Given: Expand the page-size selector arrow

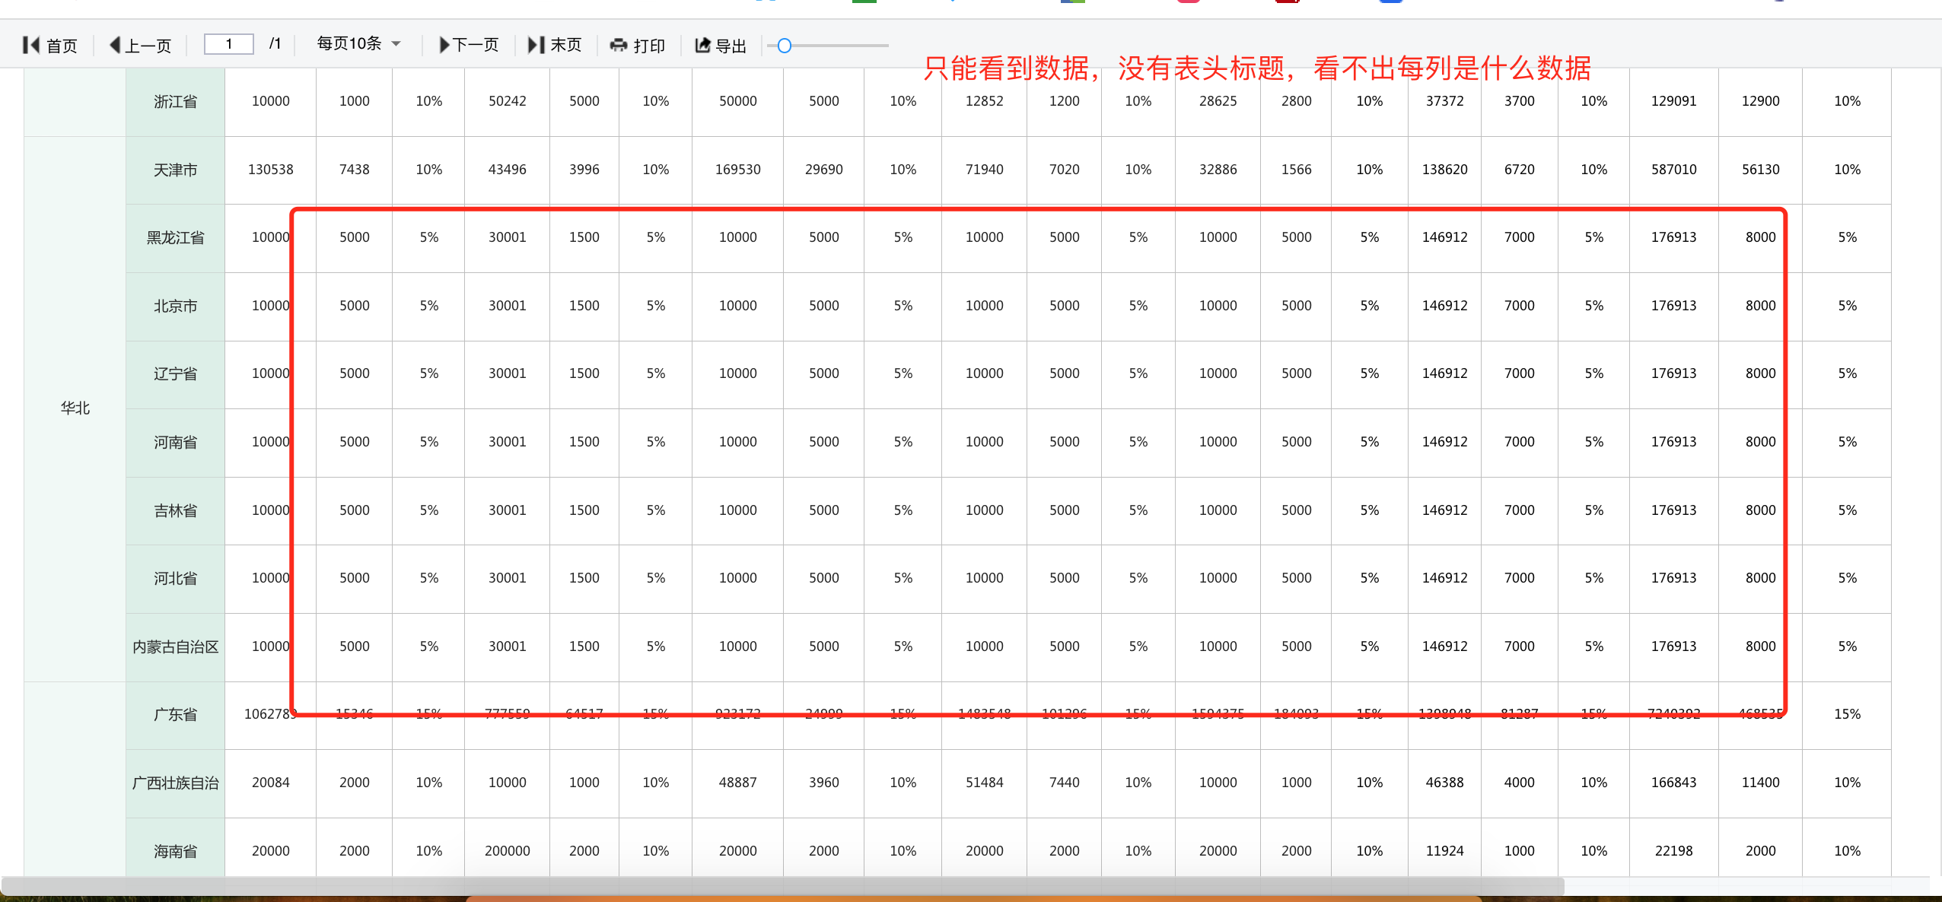Looking at the screenshot, I should [396, 43].
